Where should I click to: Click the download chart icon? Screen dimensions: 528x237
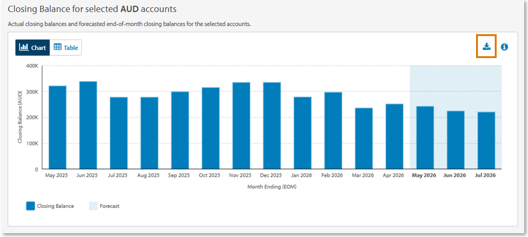pyautogui.click(x=487, y=47)
